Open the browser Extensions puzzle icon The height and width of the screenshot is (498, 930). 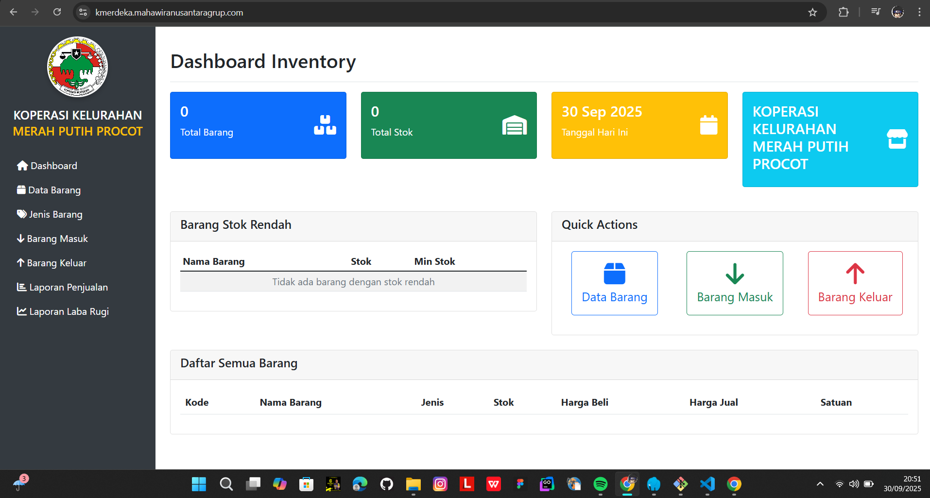[x=844, y=12]
